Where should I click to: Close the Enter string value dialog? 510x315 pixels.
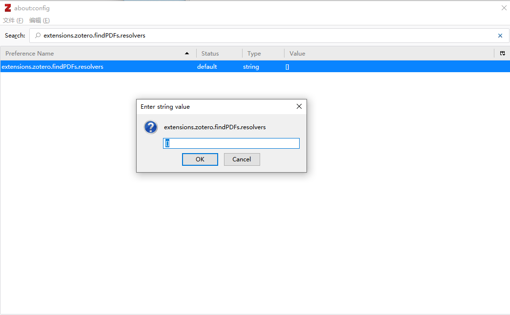299,106
